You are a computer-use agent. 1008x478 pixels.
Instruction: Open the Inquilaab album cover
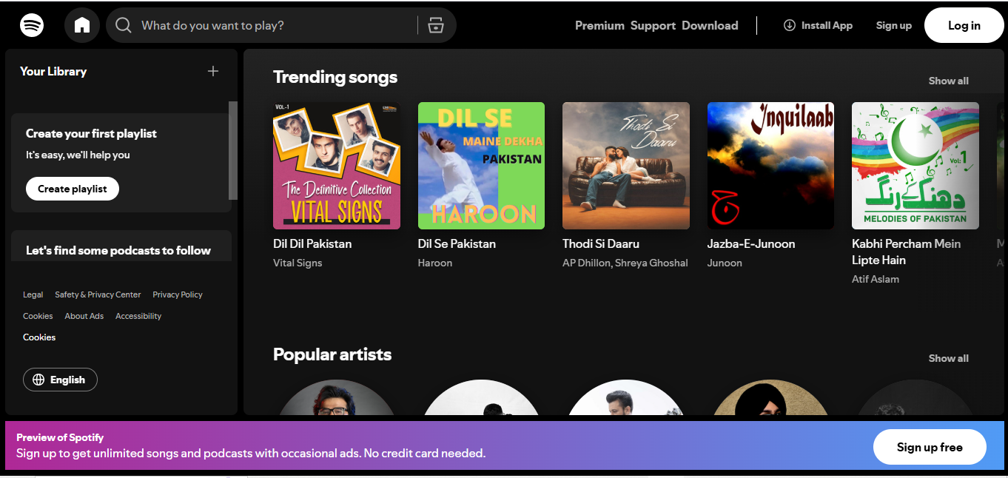coord(770,166)
